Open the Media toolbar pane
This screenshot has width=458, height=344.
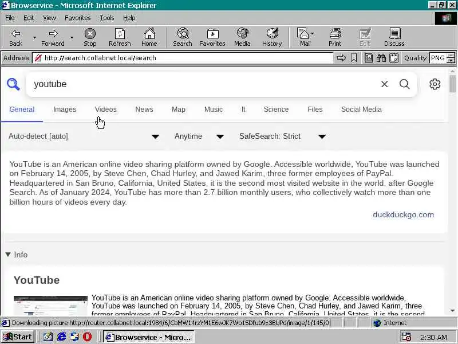tap(242, 37)
